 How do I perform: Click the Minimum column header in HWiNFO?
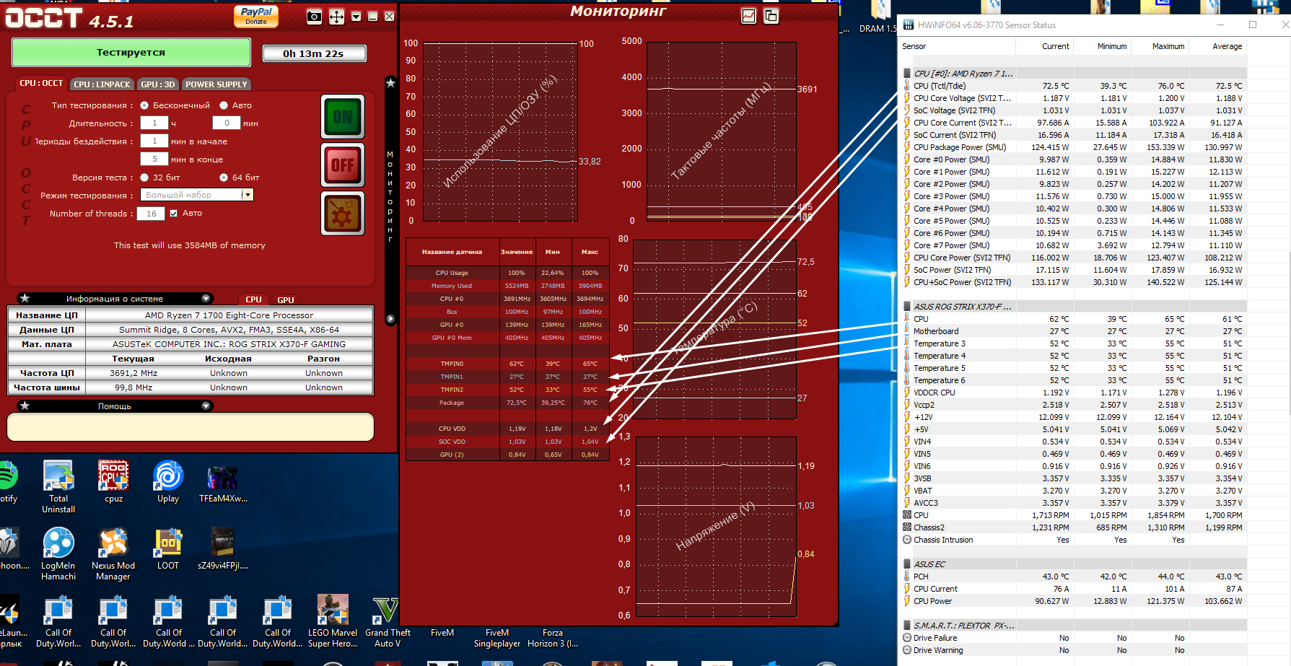point(1102,46)
